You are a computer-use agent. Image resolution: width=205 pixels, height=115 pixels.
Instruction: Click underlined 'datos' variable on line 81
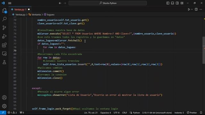point(56,57)
